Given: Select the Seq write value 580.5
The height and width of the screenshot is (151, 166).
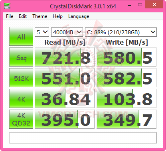Looking at the screenshot, I should [126, 57].
